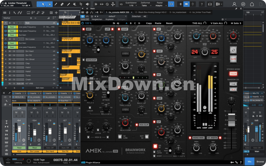Click the console output fader

tap(231, 120)
